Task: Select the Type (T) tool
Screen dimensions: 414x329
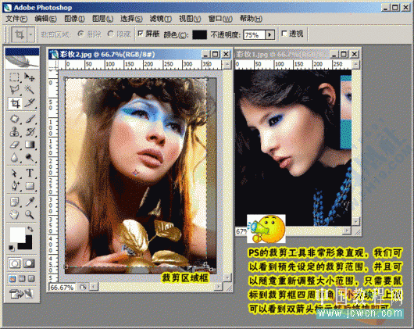Action: [x=30, y=173]
